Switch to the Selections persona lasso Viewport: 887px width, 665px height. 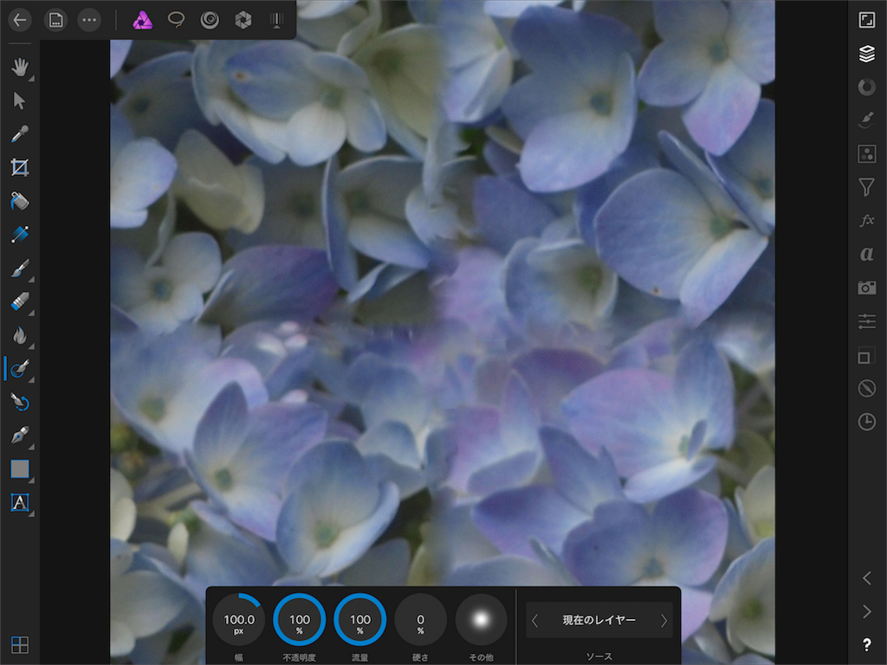click(176, 21)
